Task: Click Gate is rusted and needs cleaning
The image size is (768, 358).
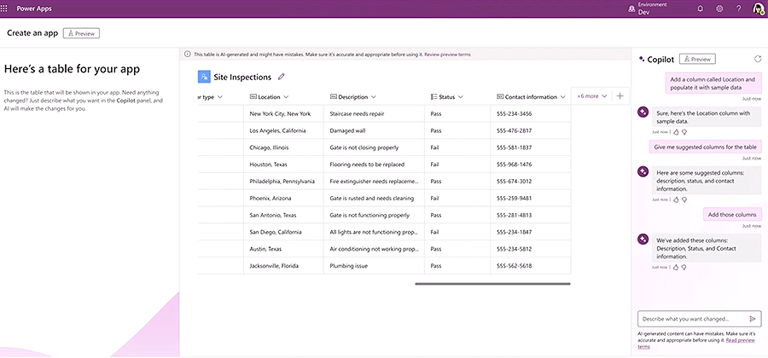Action: [375, 198]
